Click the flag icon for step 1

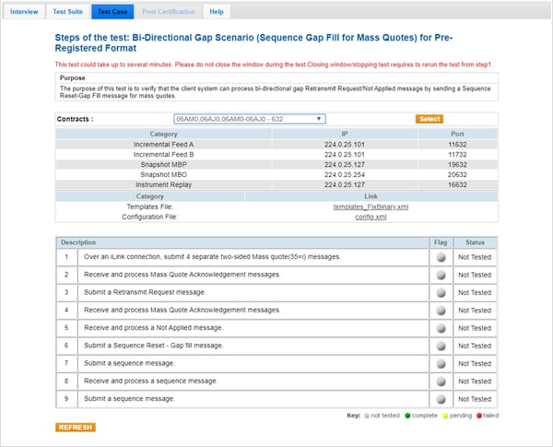[x=440, y=257]
